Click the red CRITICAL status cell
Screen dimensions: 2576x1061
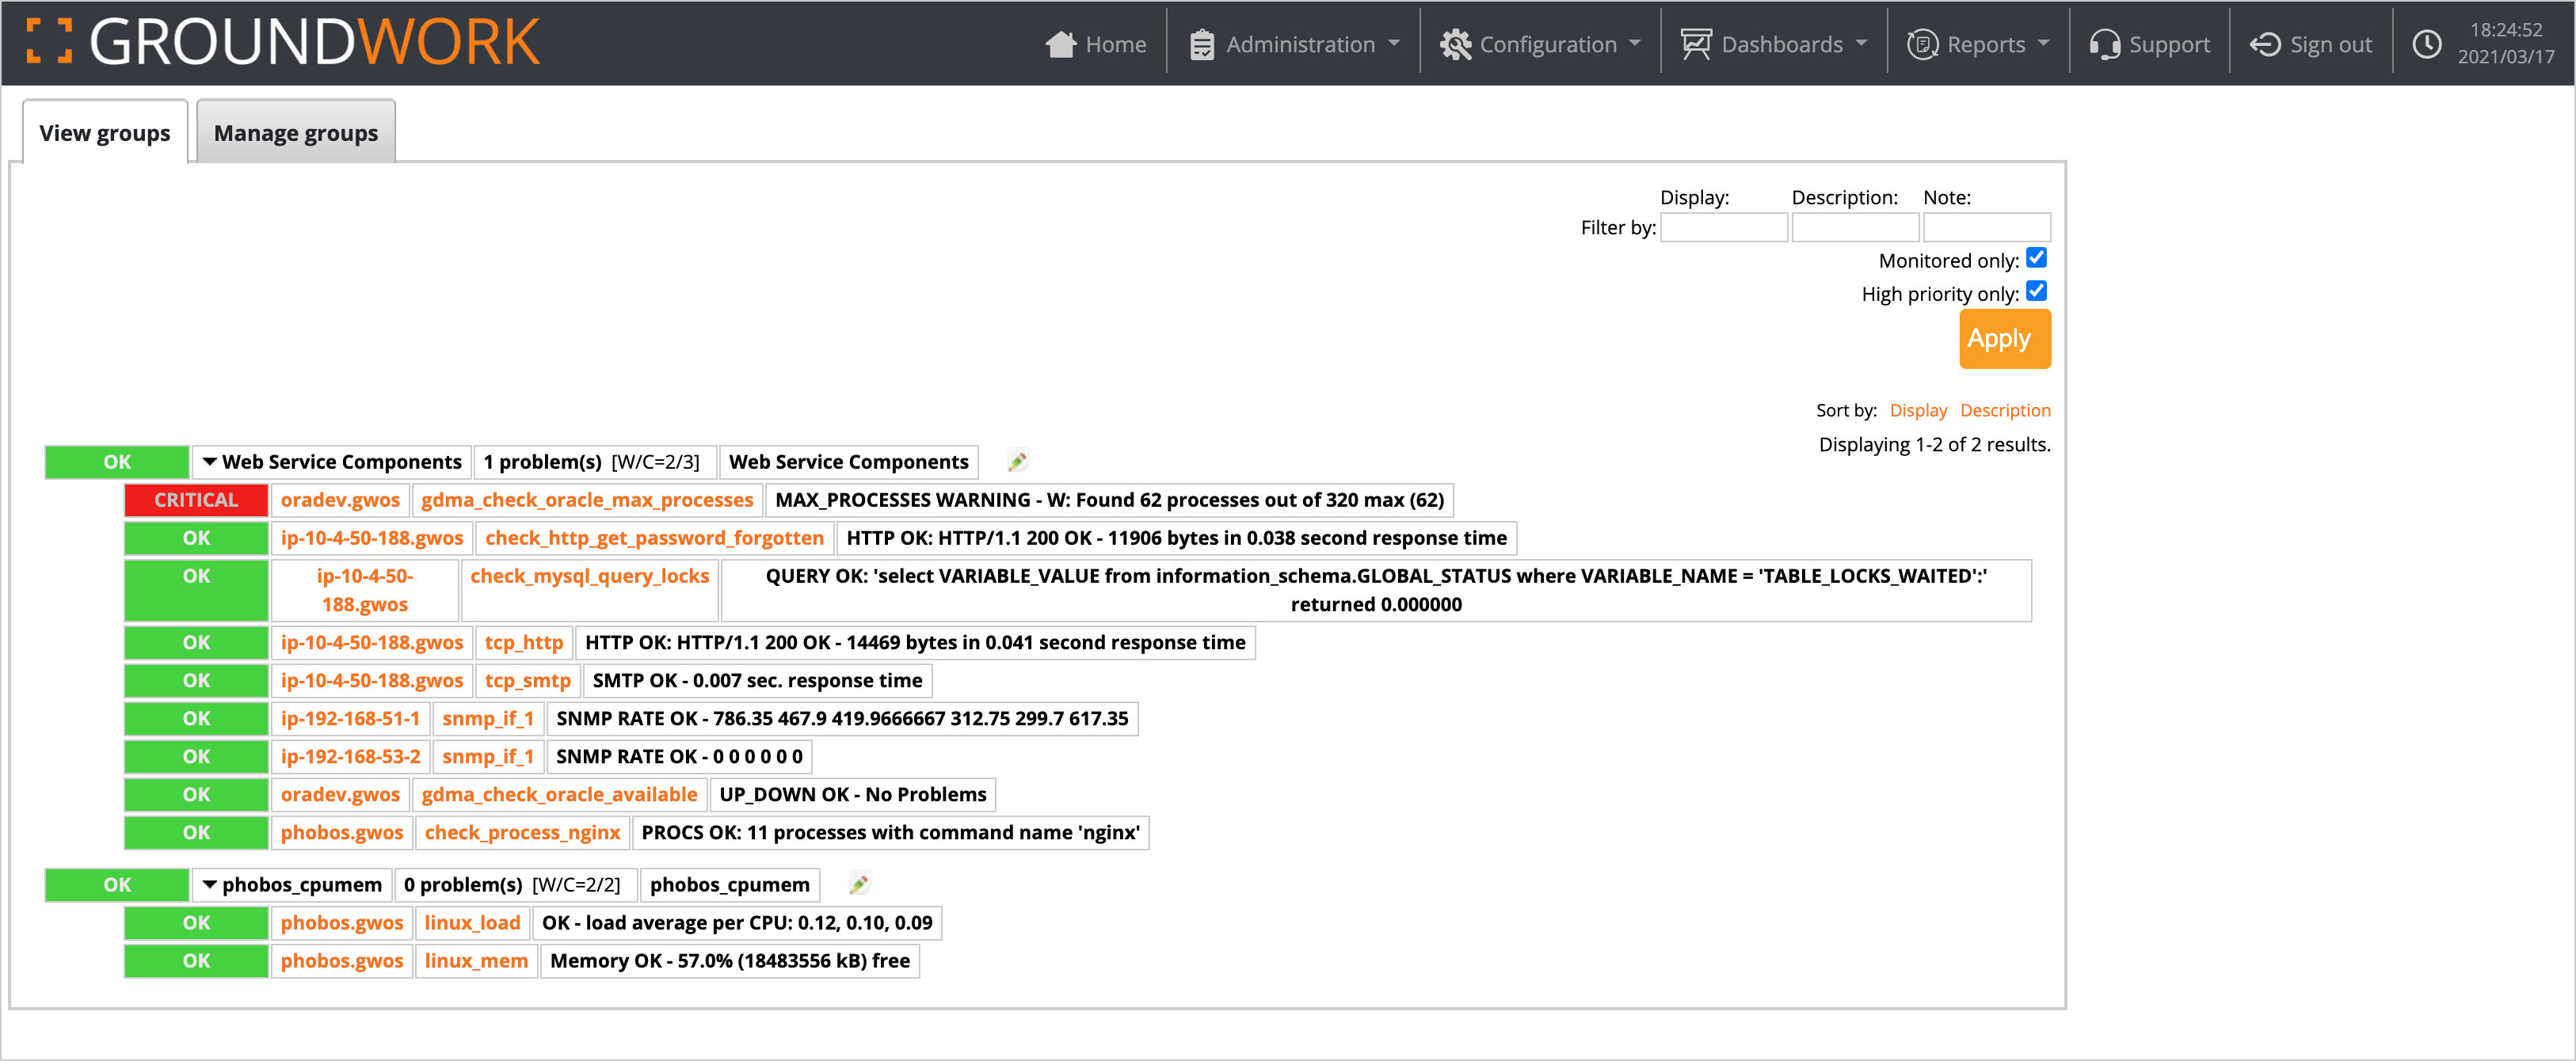coord(196,500)
